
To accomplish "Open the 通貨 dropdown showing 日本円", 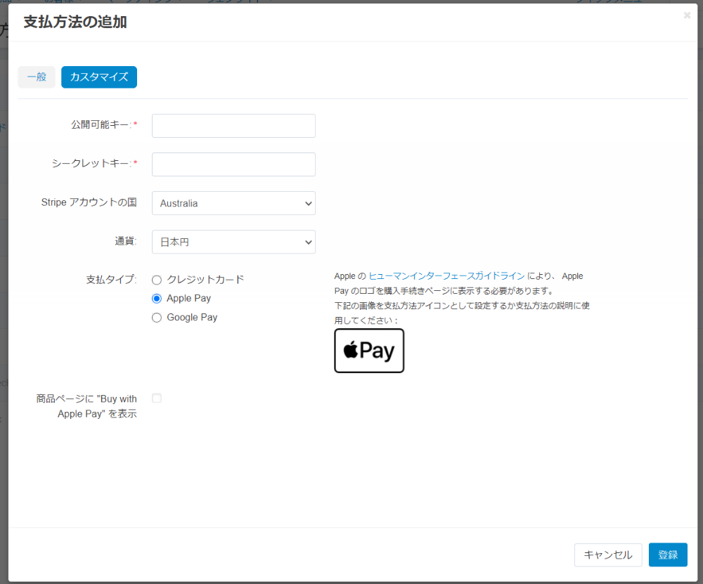I will [233, 242].
